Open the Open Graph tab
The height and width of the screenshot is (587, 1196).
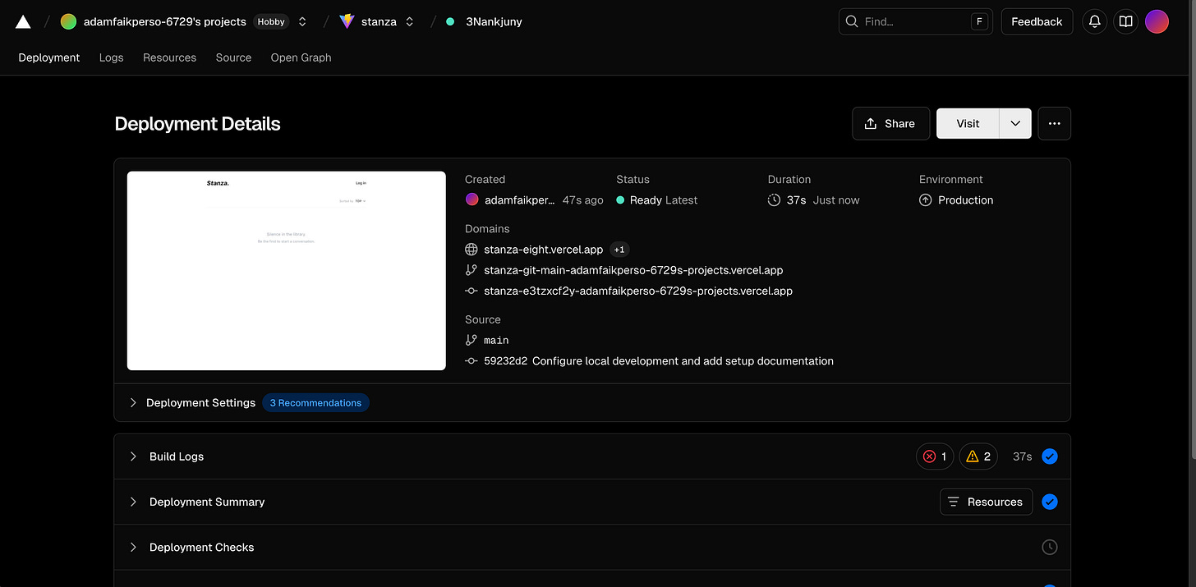tap(301, 57)
